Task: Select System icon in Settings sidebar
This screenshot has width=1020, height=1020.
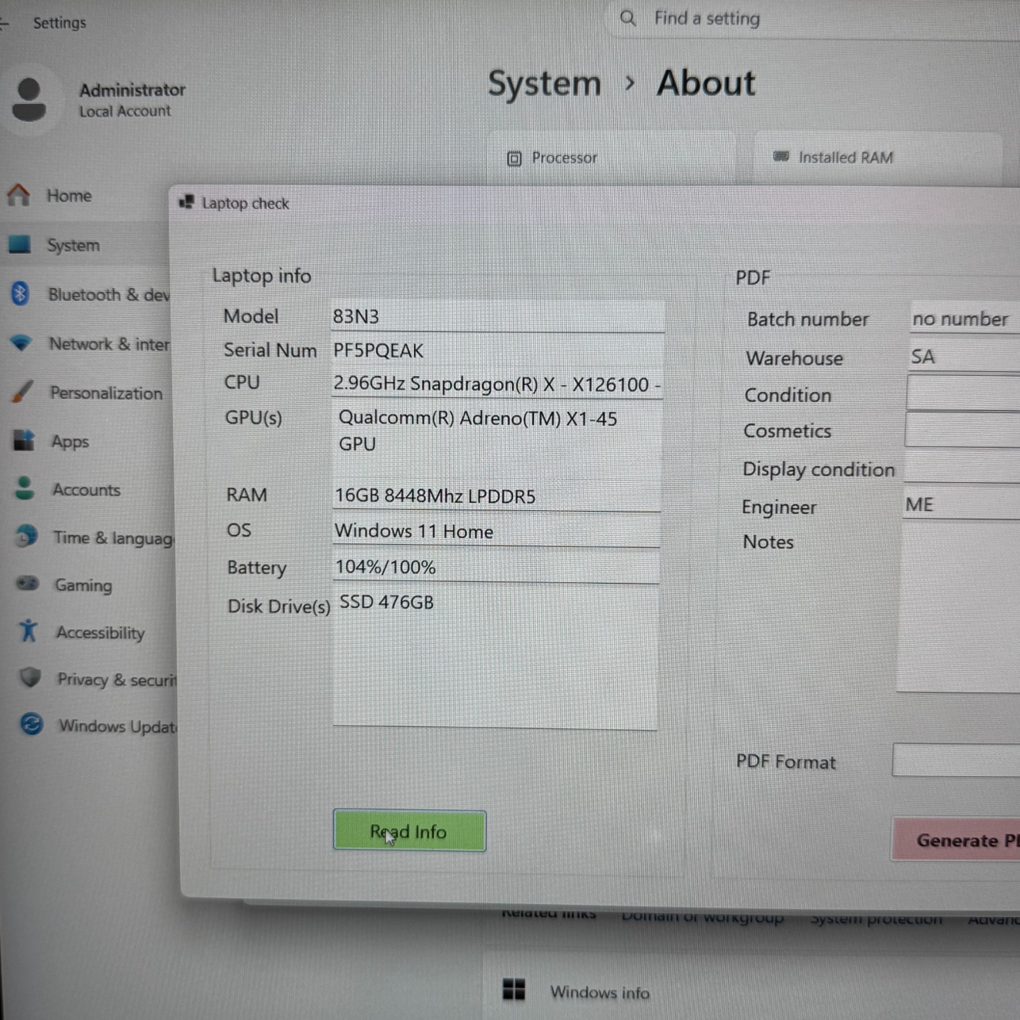Action: [x=19, y=244]
